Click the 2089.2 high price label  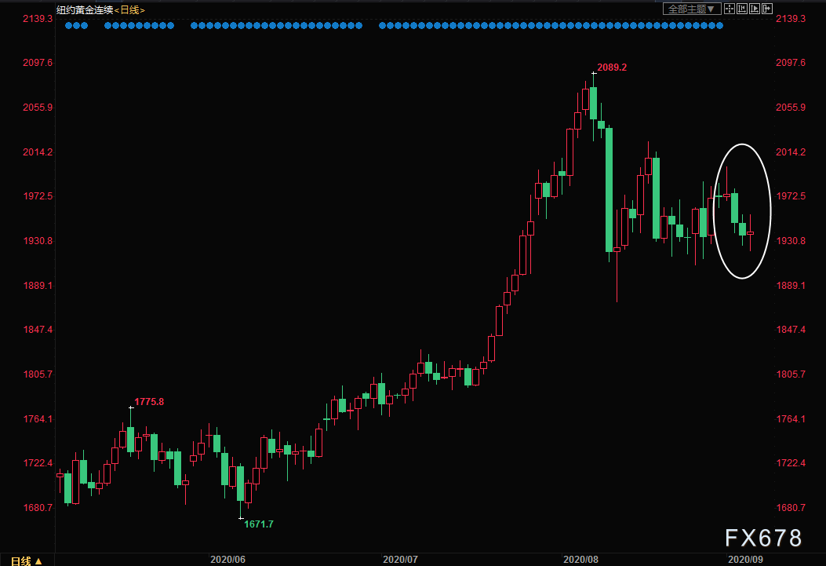[x=612, y=68]
